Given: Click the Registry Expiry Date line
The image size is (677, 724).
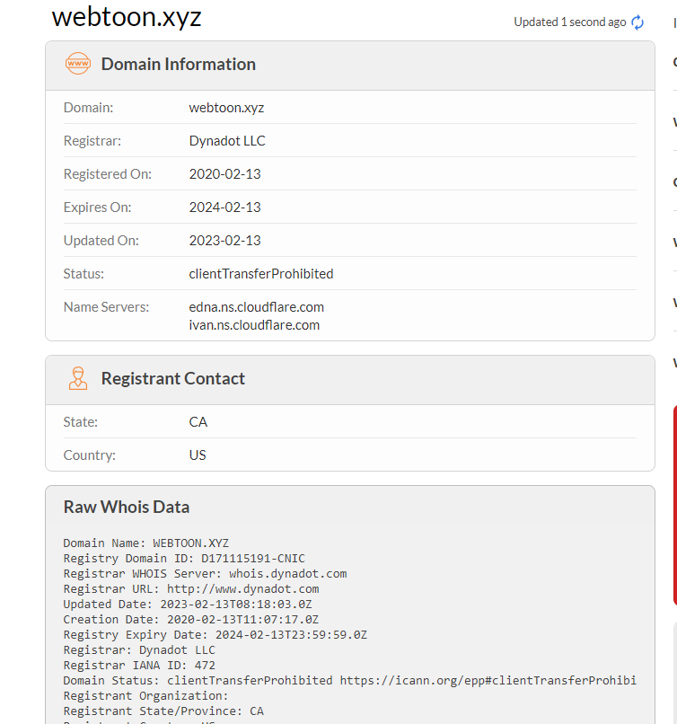Looking at the screenshot, I should (215, 634).
